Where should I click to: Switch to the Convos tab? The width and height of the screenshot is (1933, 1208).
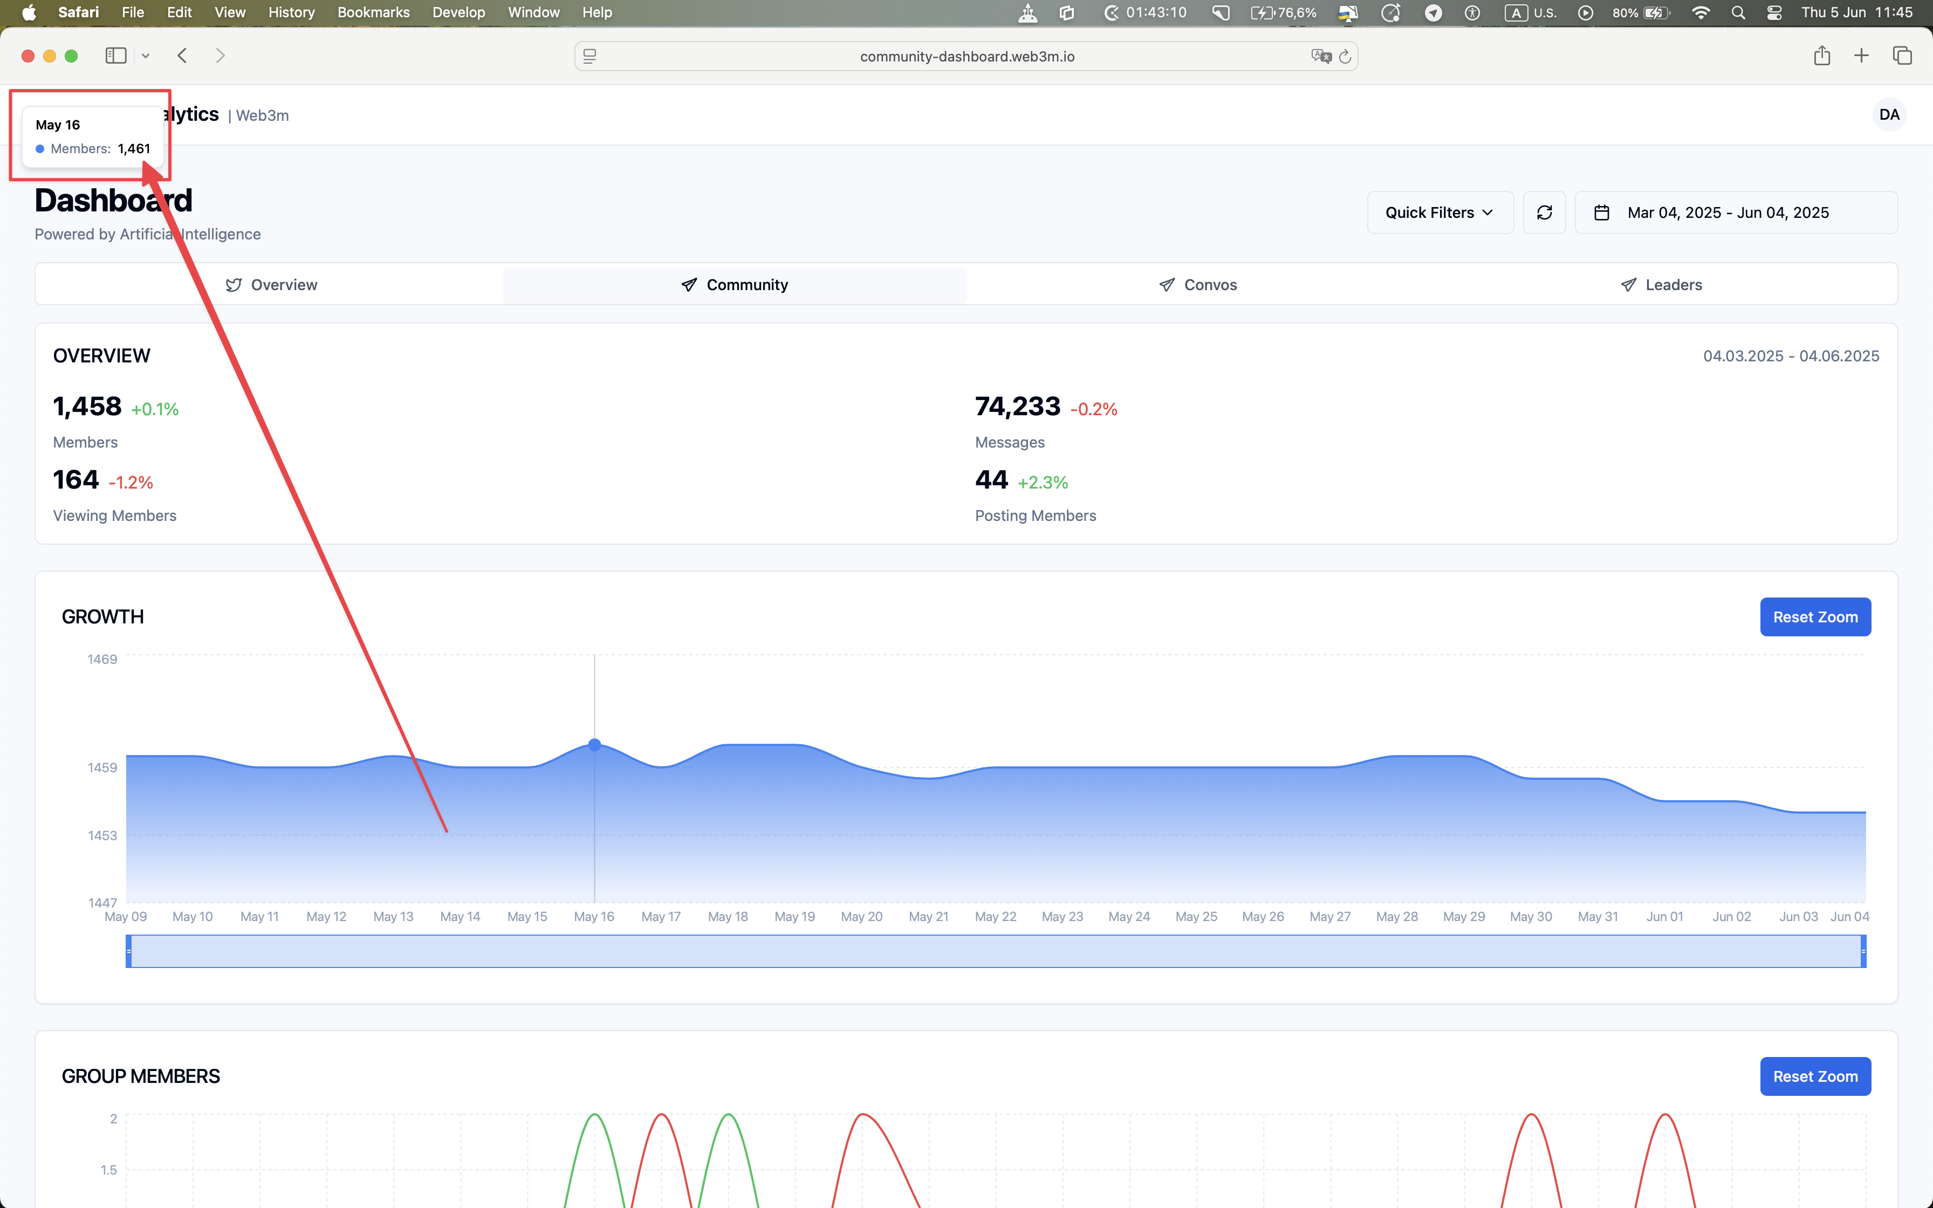click(x=1197, y=285)
